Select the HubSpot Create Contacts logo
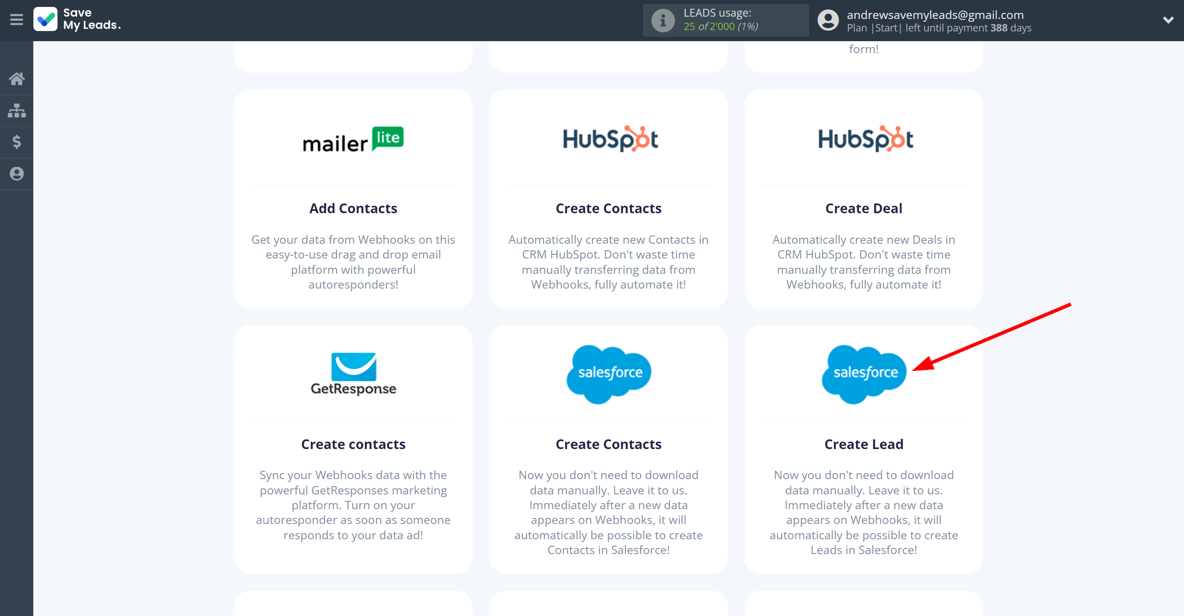 pos(610,138)
